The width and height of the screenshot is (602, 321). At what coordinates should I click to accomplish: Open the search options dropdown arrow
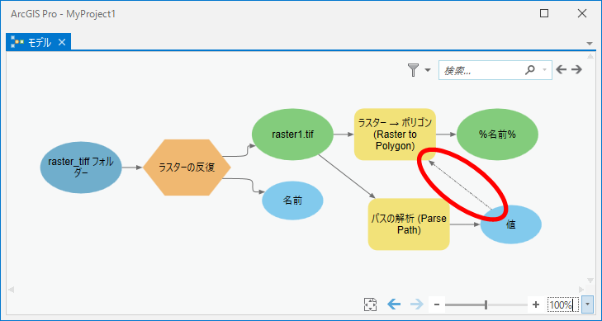tap(544, 70)
